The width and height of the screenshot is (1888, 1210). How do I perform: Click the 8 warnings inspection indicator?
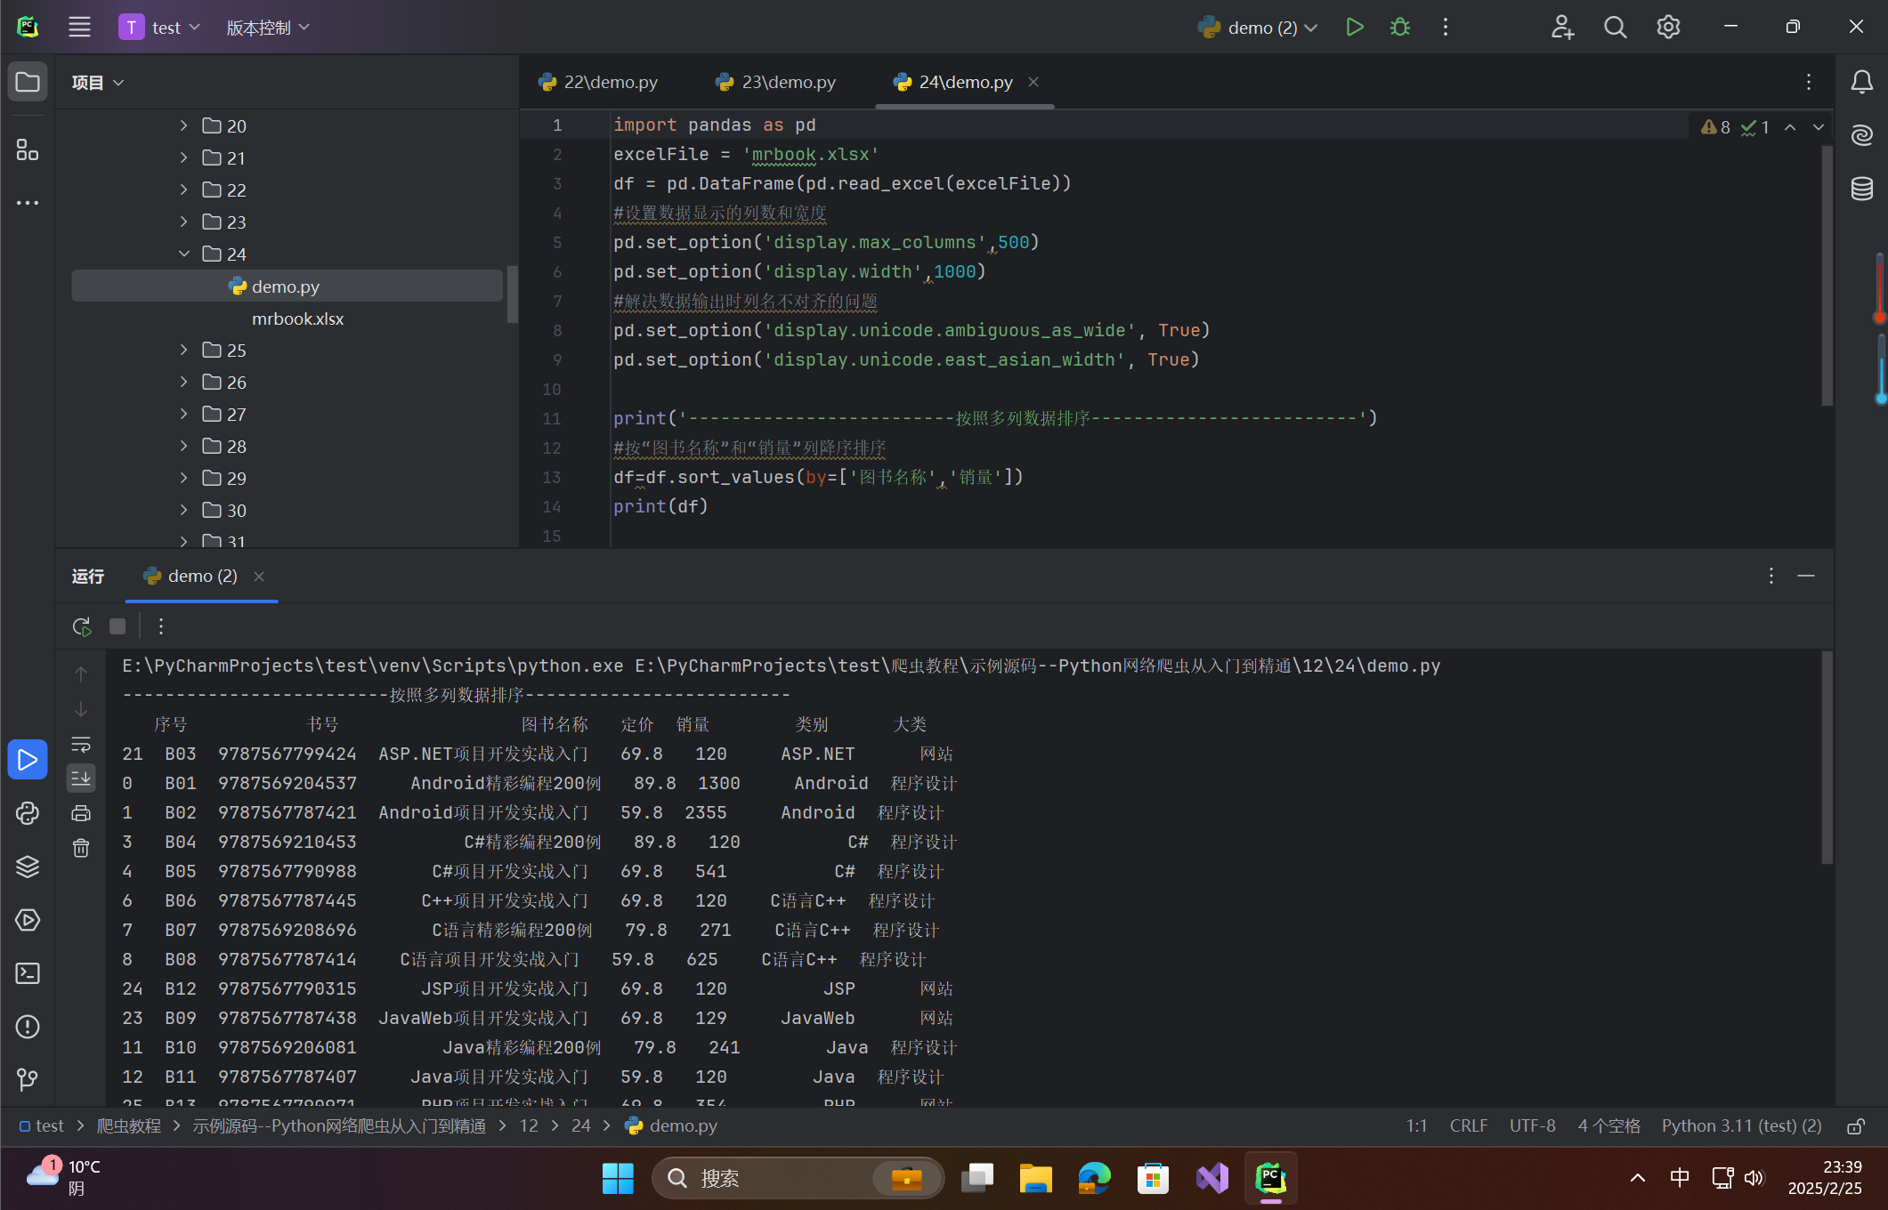[1715, 127]
